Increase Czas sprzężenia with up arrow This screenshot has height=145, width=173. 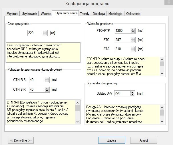(45, 32)
